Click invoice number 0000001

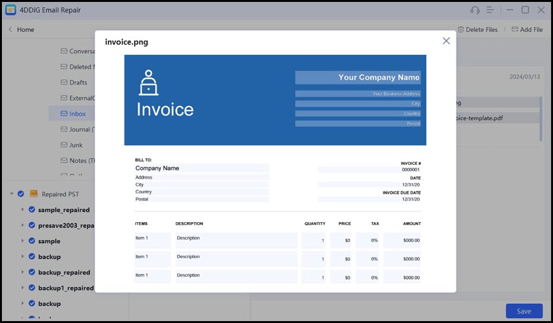coord(411,170)
